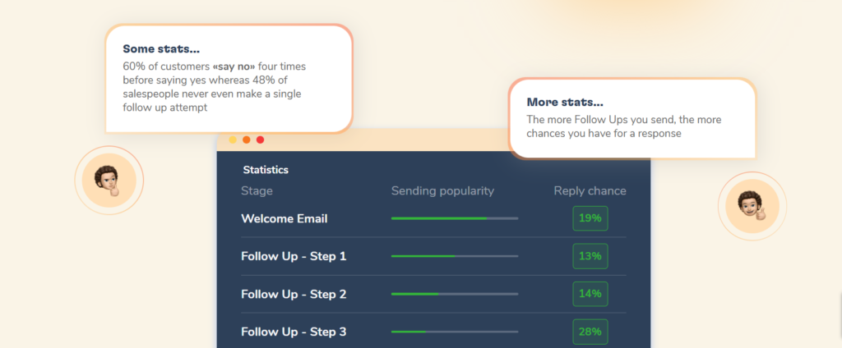Click the thinking memoji avatar on left

coord(109,181)
